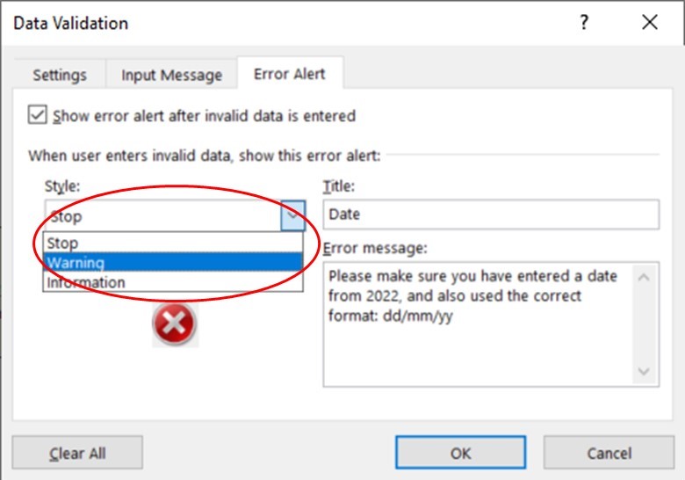Switch to the Settings tab
685x480 pixels.
click(60, 75)
